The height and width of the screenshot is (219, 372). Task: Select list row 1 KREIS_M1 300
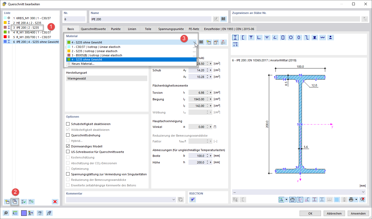pyautogui.click(x=32, y=18)
